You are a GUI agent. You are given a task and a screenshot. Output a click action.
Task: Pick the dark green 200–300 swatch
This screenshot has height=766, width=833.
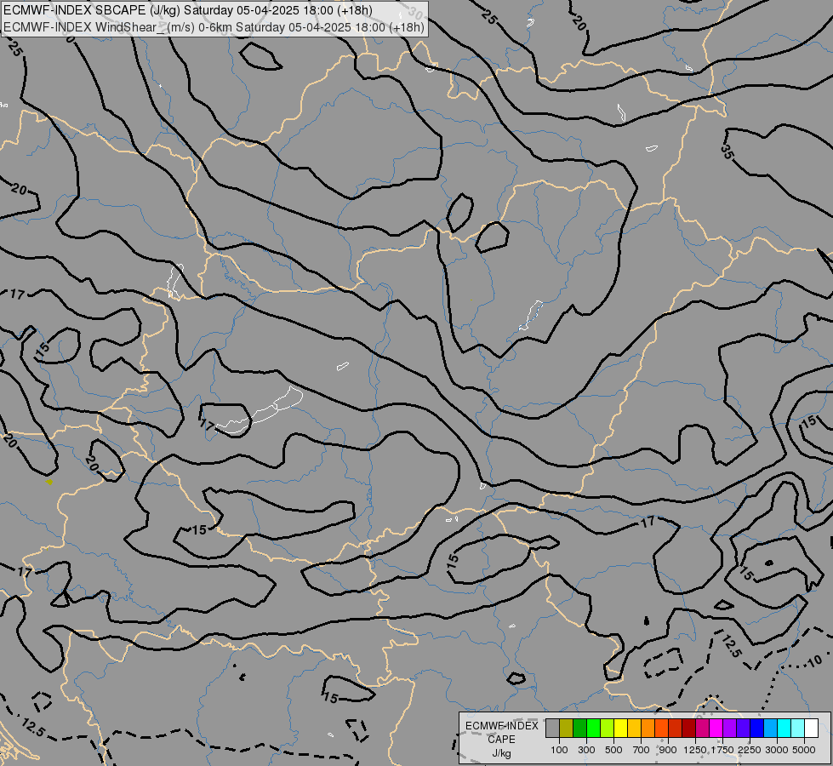coord(579,728)
